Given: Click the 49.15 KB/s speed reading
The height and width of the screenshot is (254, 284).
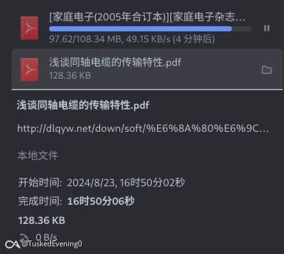Looking at the screenshot, I should pyautogui.click(x=148, y=39).
